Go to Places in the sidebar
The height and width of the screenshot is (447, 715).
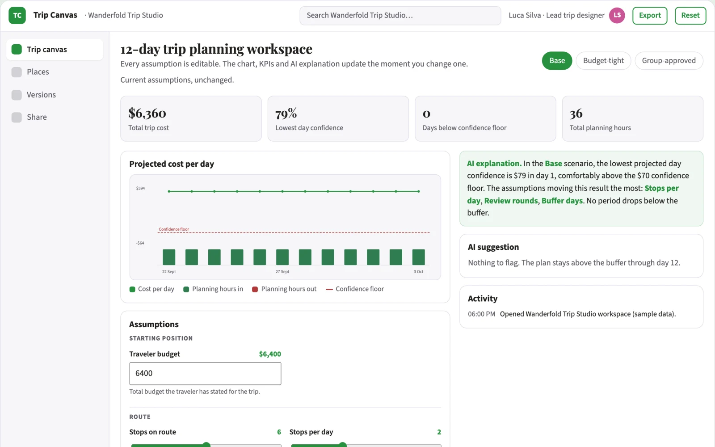55,72
